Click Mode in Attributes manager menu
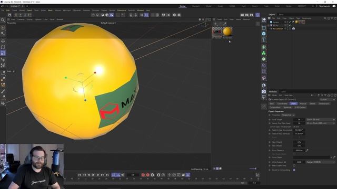This screenshot has height=189, width=337. pos(274,96)
